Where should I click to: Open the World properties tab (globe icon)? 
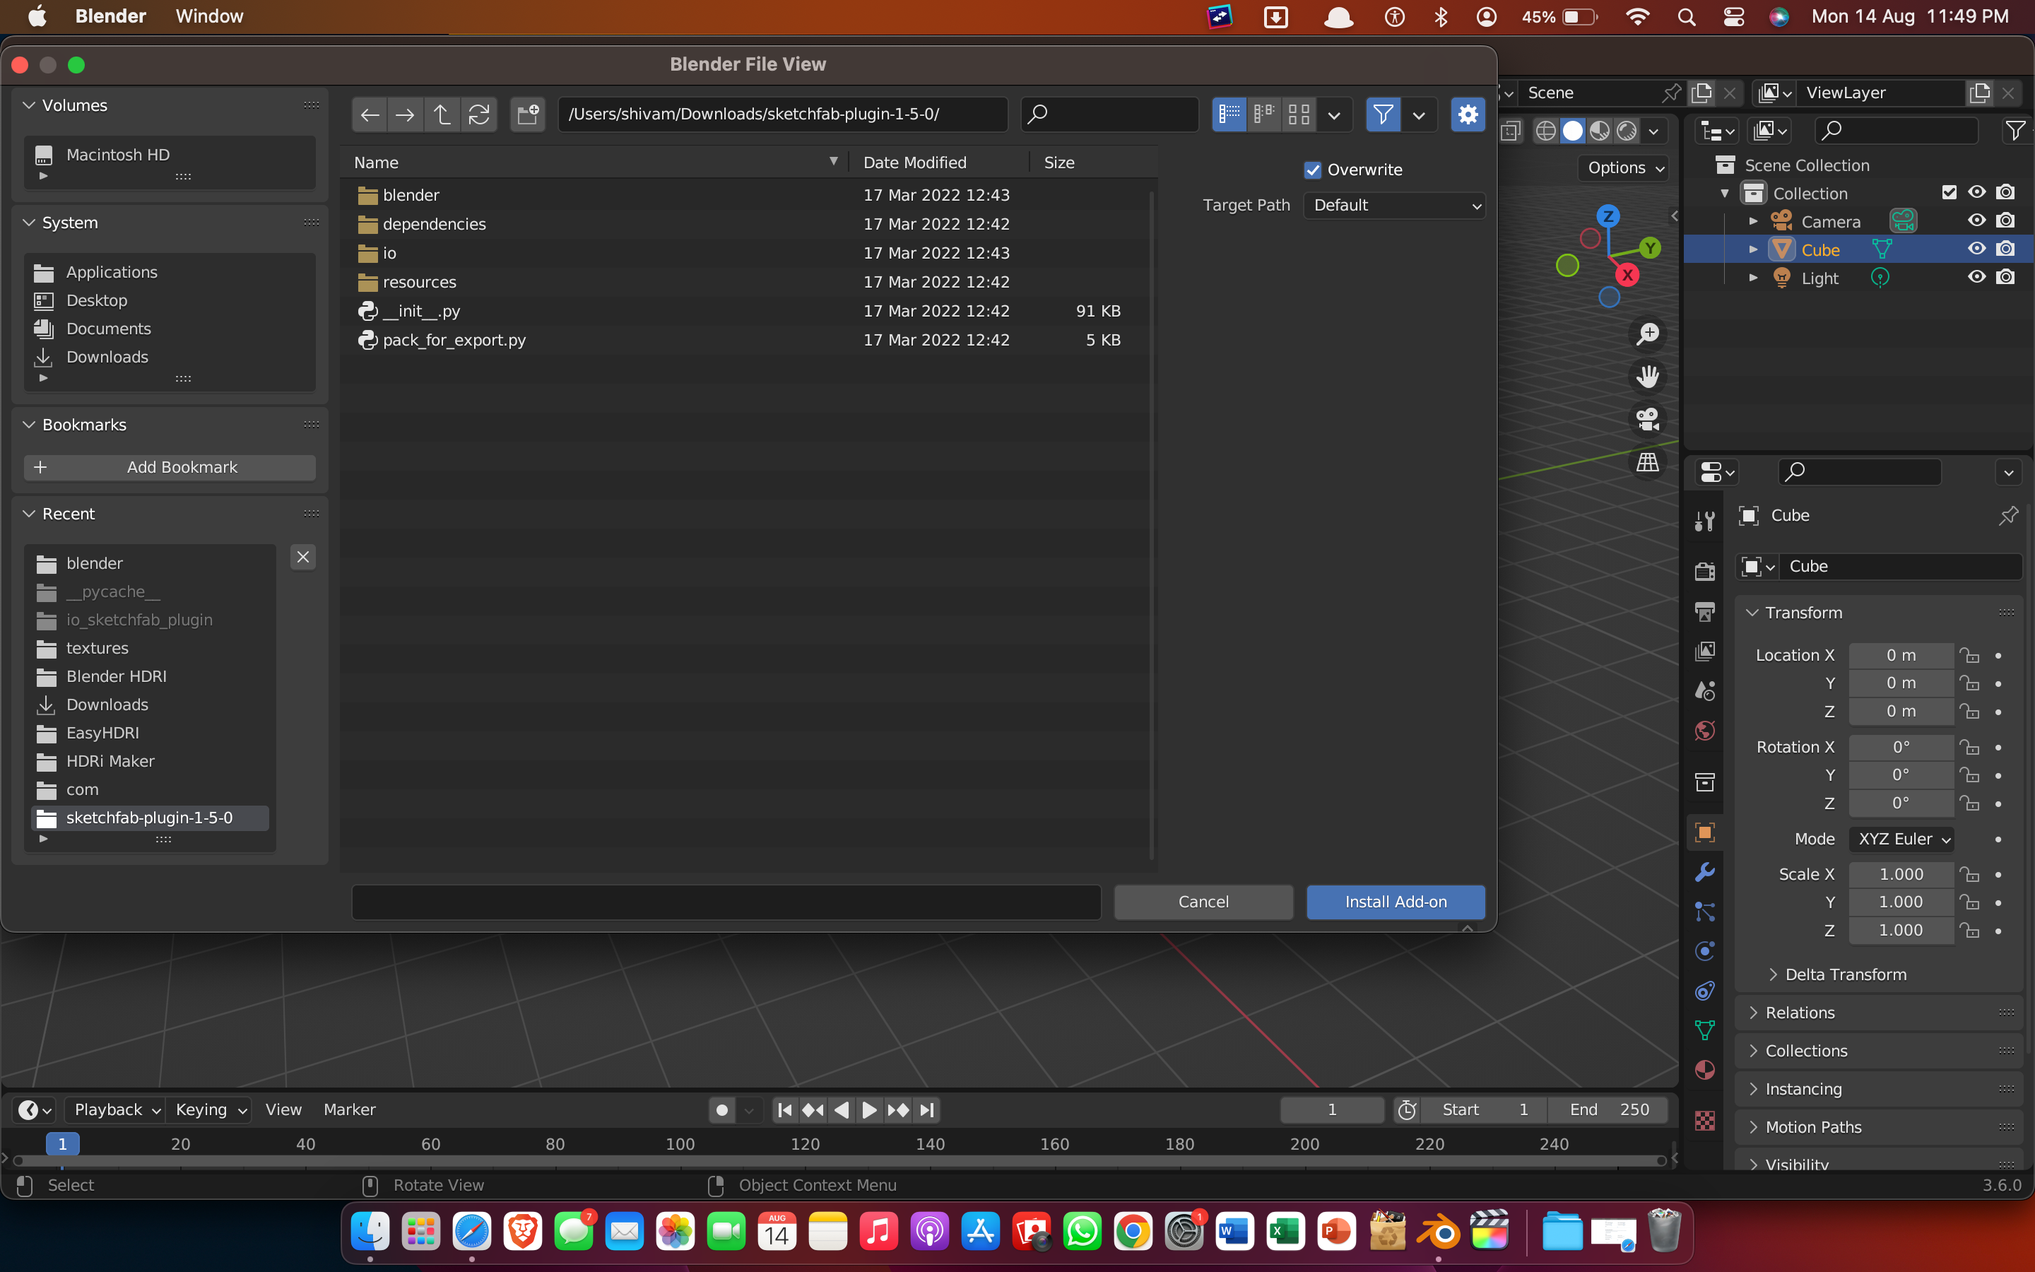1705,730
